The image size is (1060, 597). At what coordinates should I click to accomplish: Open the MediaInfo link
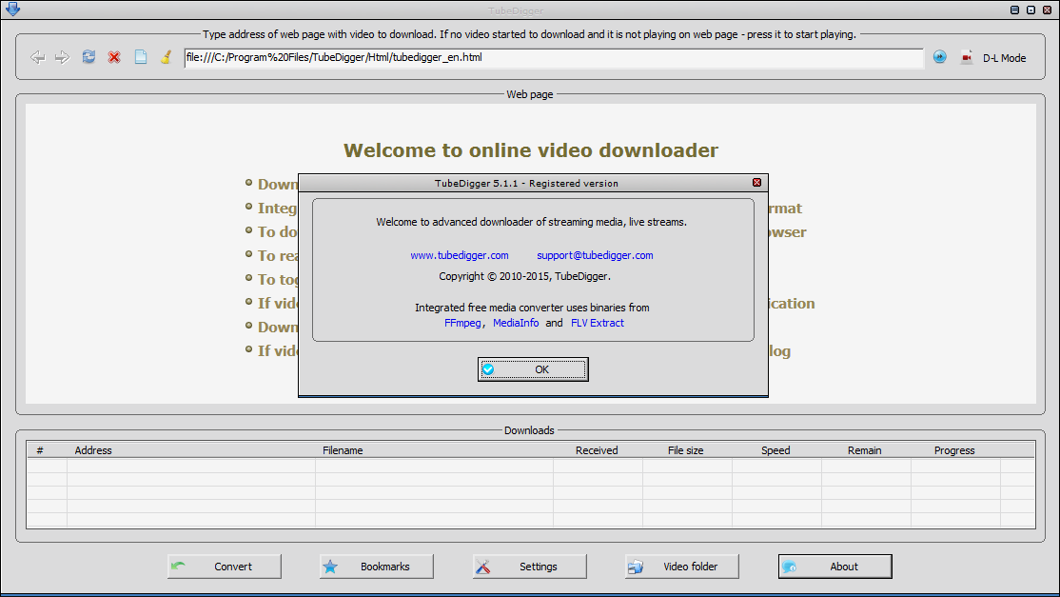516,323
